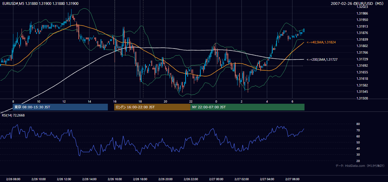
Task: Click price axis value 1.31950
Action: [x=362, y=20]
